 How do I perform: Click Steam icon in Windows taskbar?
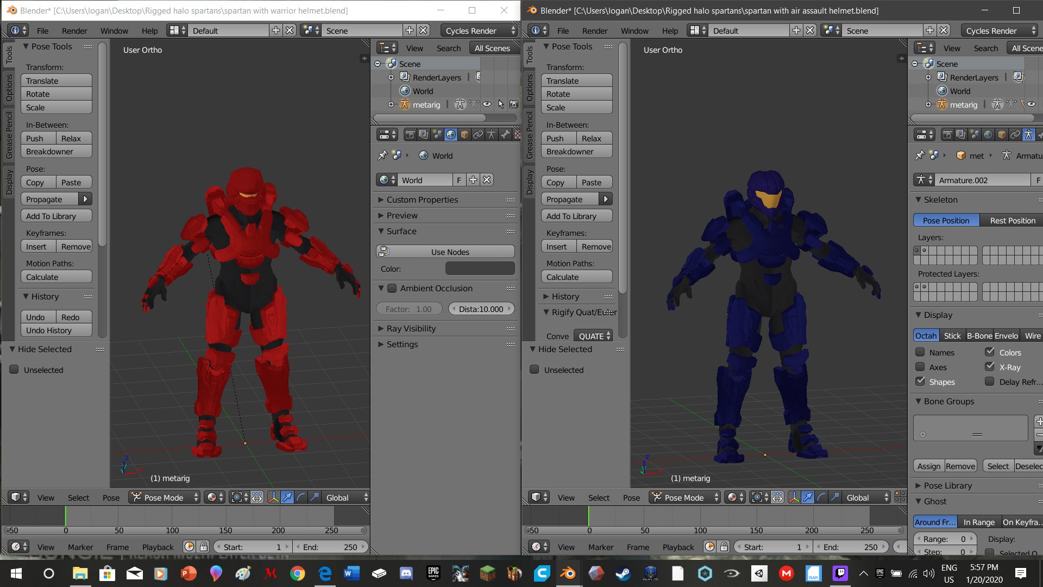623,573
